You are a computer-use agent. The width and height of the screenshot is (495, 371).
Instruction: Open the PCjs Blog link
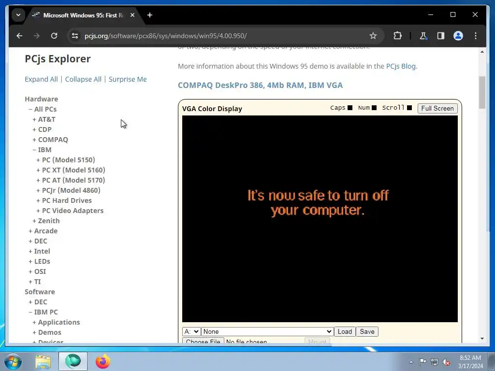(401, 66)
